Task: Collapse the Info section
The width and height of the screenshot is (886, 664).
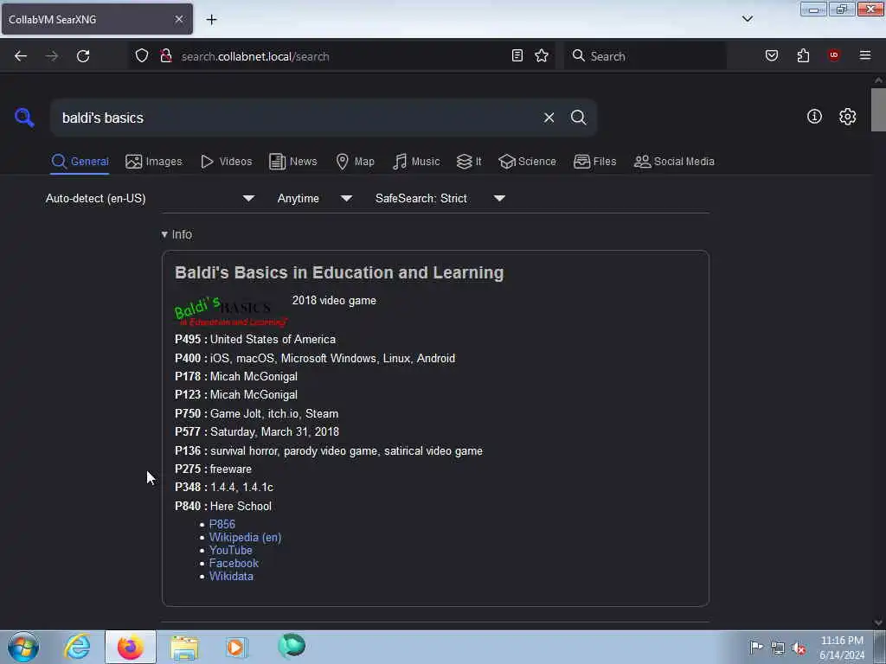Action: 177,234
